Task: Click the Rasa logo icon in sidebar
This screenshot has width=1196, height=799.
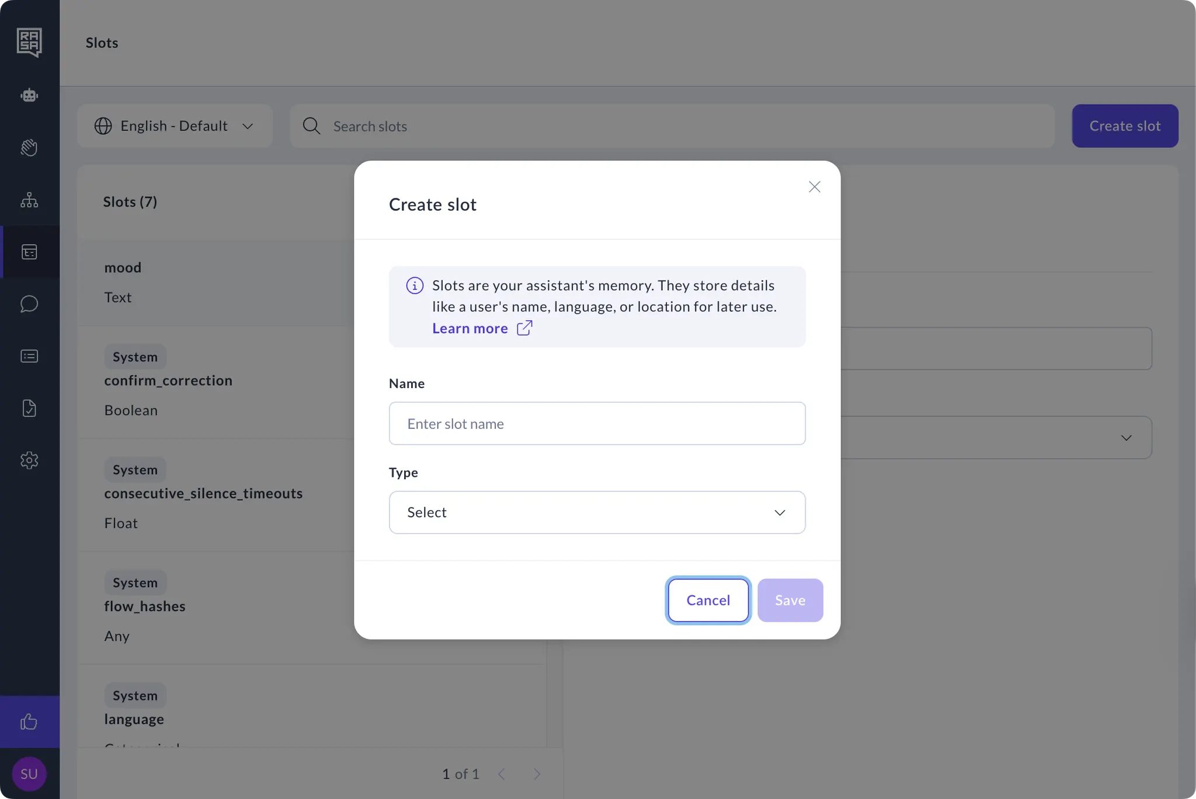Action: click(x=29, y=42)
